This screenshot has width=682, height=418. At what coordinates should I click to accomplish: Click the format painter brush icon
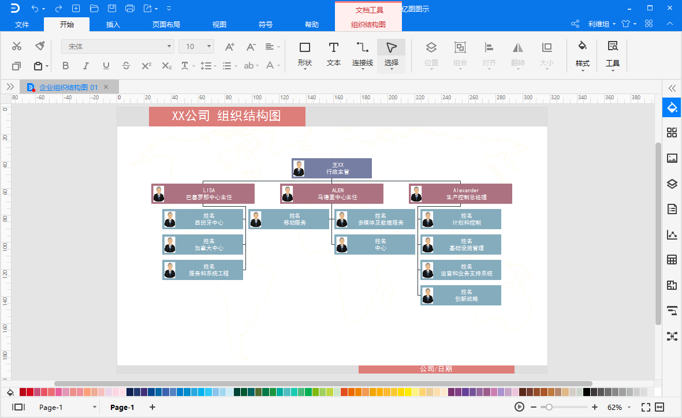39,46
